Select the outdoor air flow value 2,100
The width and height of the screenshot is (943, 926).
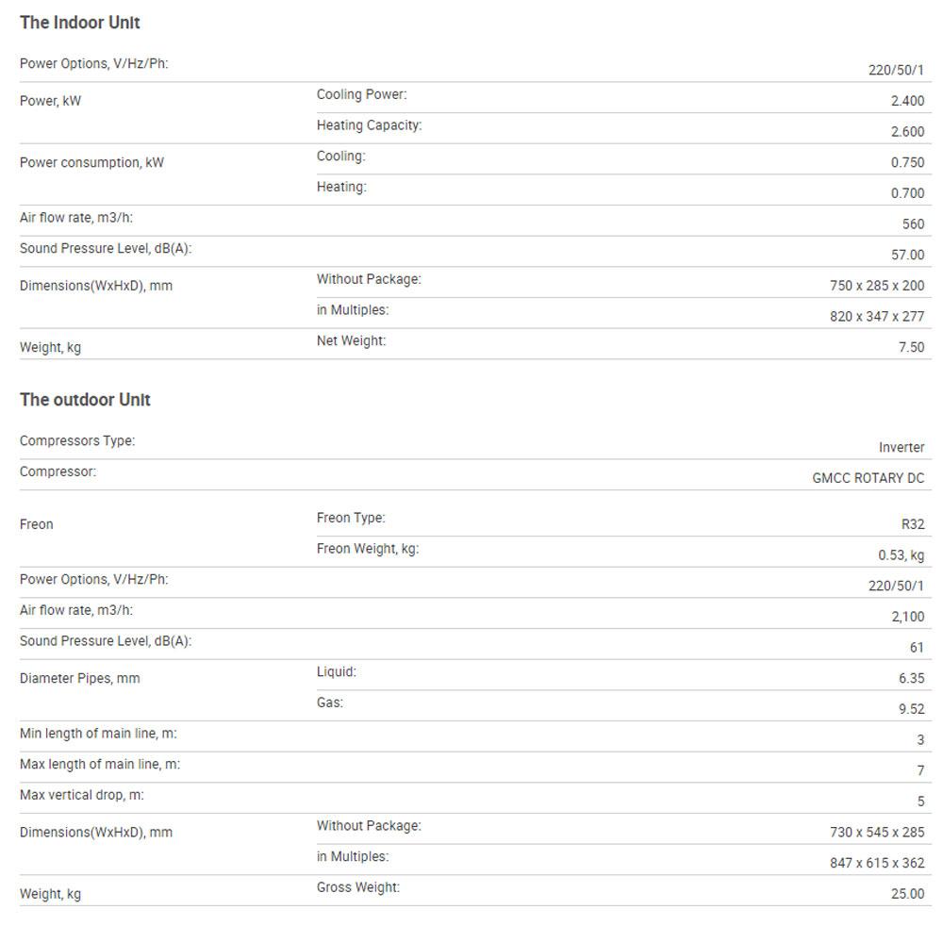click(x=907, y=617)
